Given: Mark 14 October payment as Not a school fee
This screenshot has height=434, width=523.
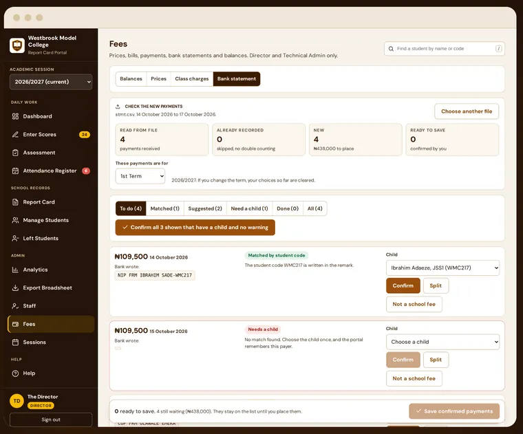Looking at the screenshot, I should [x=414, y=304].
